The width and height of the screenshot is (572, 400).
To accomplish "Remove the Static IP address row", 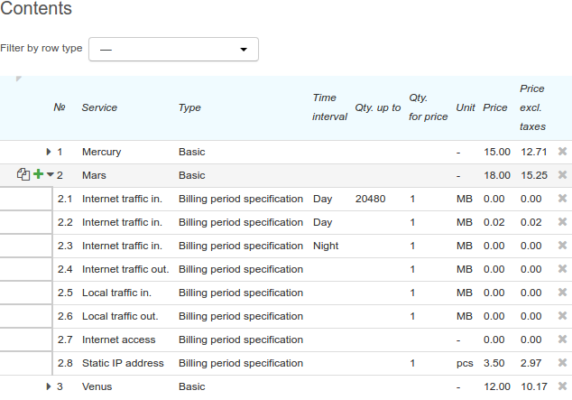I will pos(562,363).
